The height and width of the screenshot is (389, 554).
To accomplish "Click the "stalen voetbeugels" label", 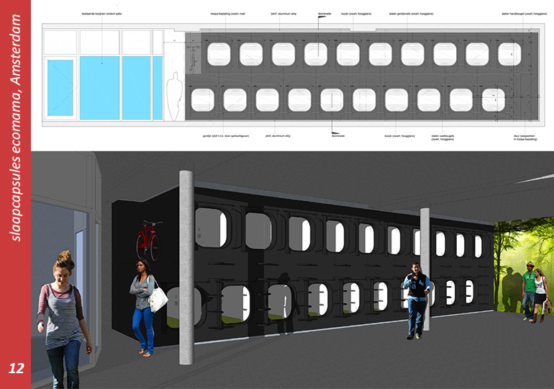I will [x=442, y=136].
